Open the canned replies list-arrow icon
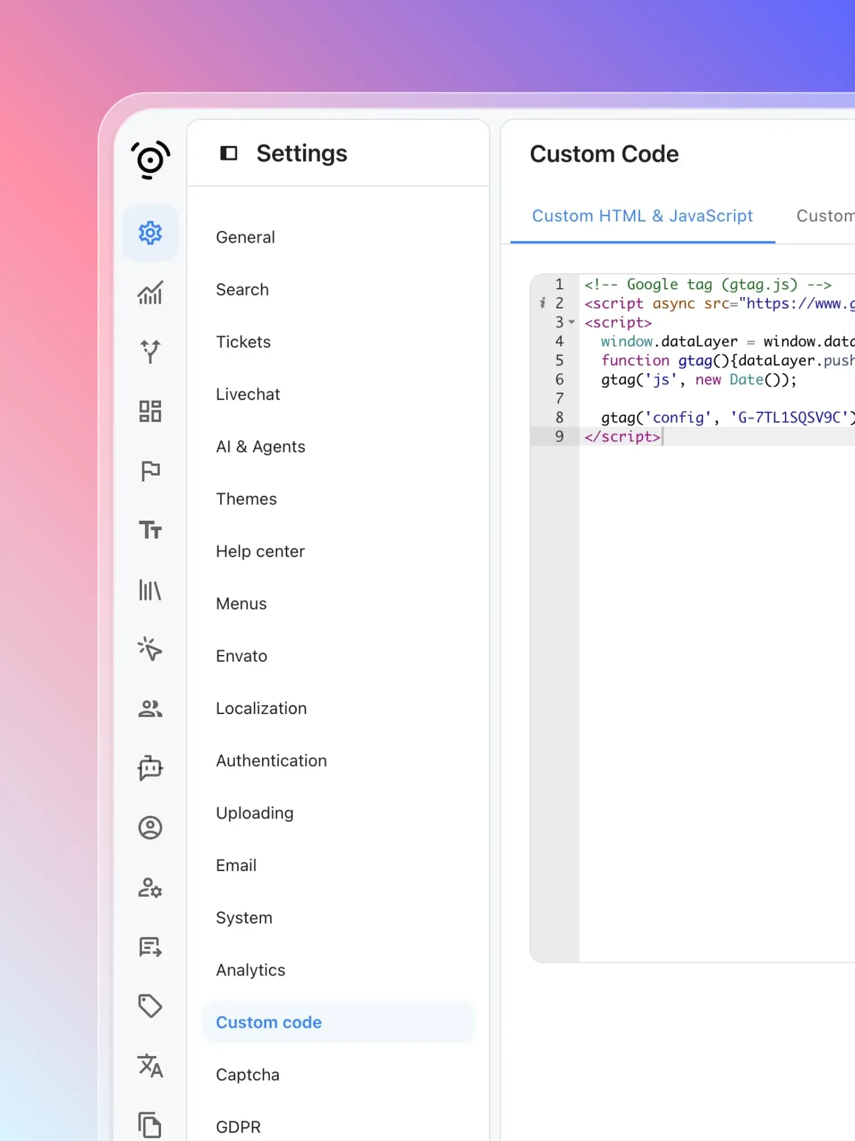Screen dimensions: 855x1141 point(150,947)
